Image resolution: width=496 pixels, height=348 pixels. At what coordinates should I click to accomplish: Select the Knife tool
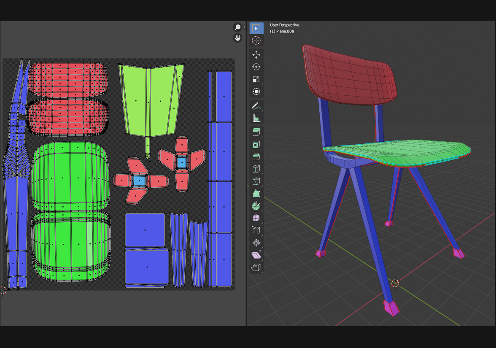coord(256,181)
